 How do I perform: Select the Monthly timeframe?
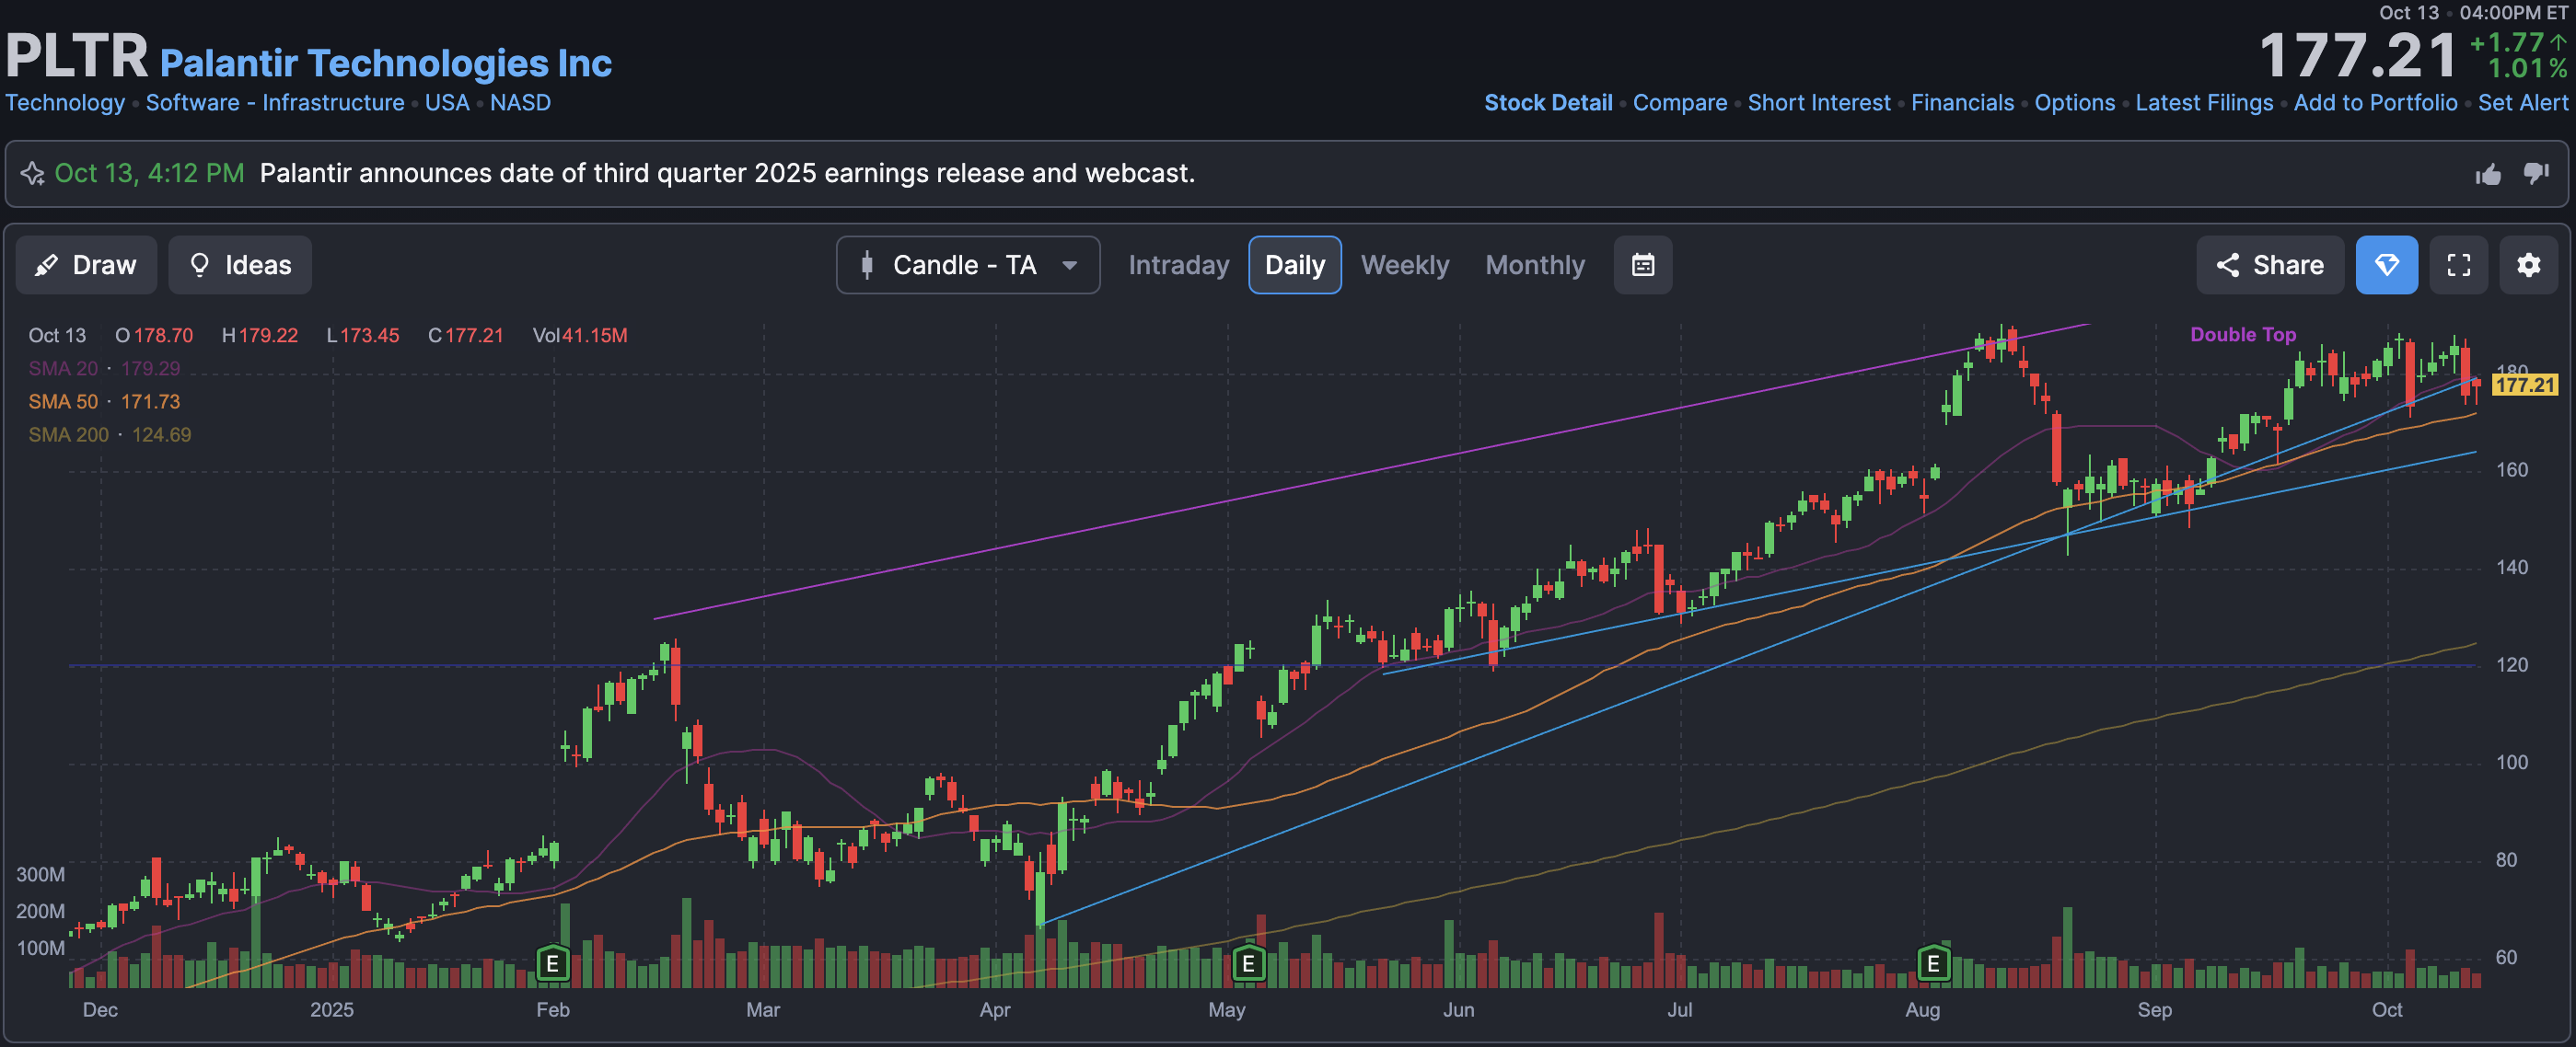1534,265
